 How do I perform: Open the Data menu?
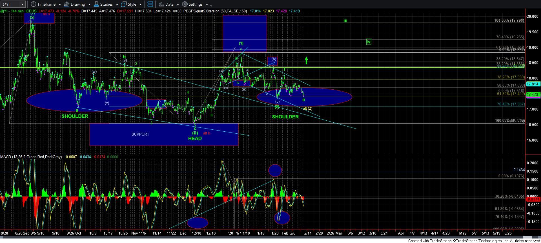point(169,4)
